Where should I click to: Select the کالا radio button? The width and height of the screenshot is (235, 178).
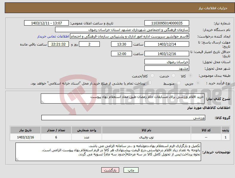point(191,76)
